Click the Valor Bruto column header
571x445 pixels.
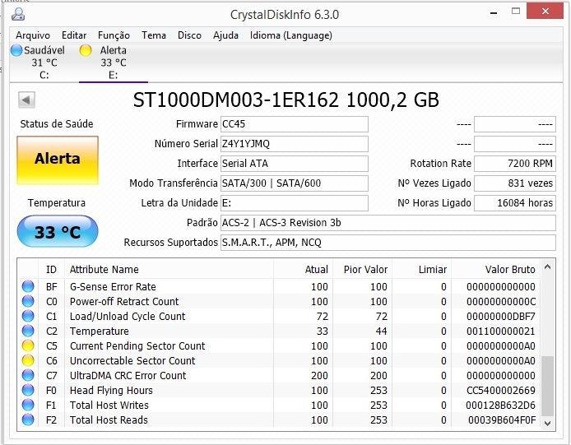495,270
